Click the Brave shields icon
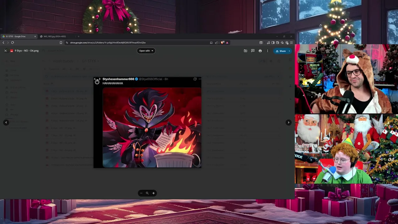The width and height of the screenshot is (398, 224). pos(222,43)
